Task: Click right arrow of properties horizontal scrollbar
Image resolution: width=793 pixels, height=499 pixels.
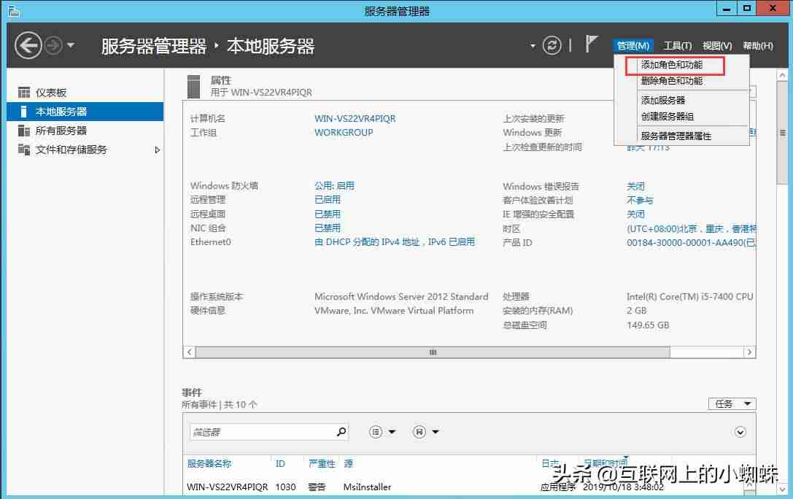Action: click(x=749, y=352)
